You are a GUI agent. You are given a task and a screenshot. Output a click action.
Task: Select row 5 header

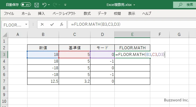(4, 68)
